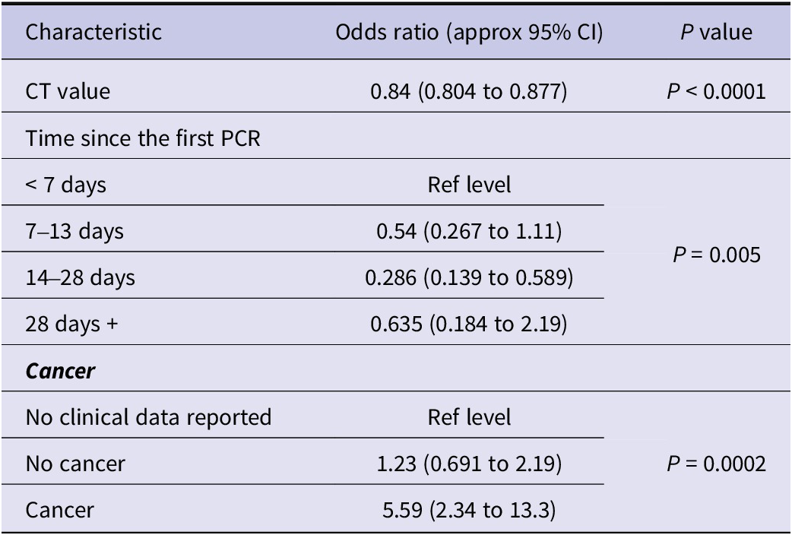Click No clinical data reported label
Viewport: 792px width, 535px height.
(148, 417)
